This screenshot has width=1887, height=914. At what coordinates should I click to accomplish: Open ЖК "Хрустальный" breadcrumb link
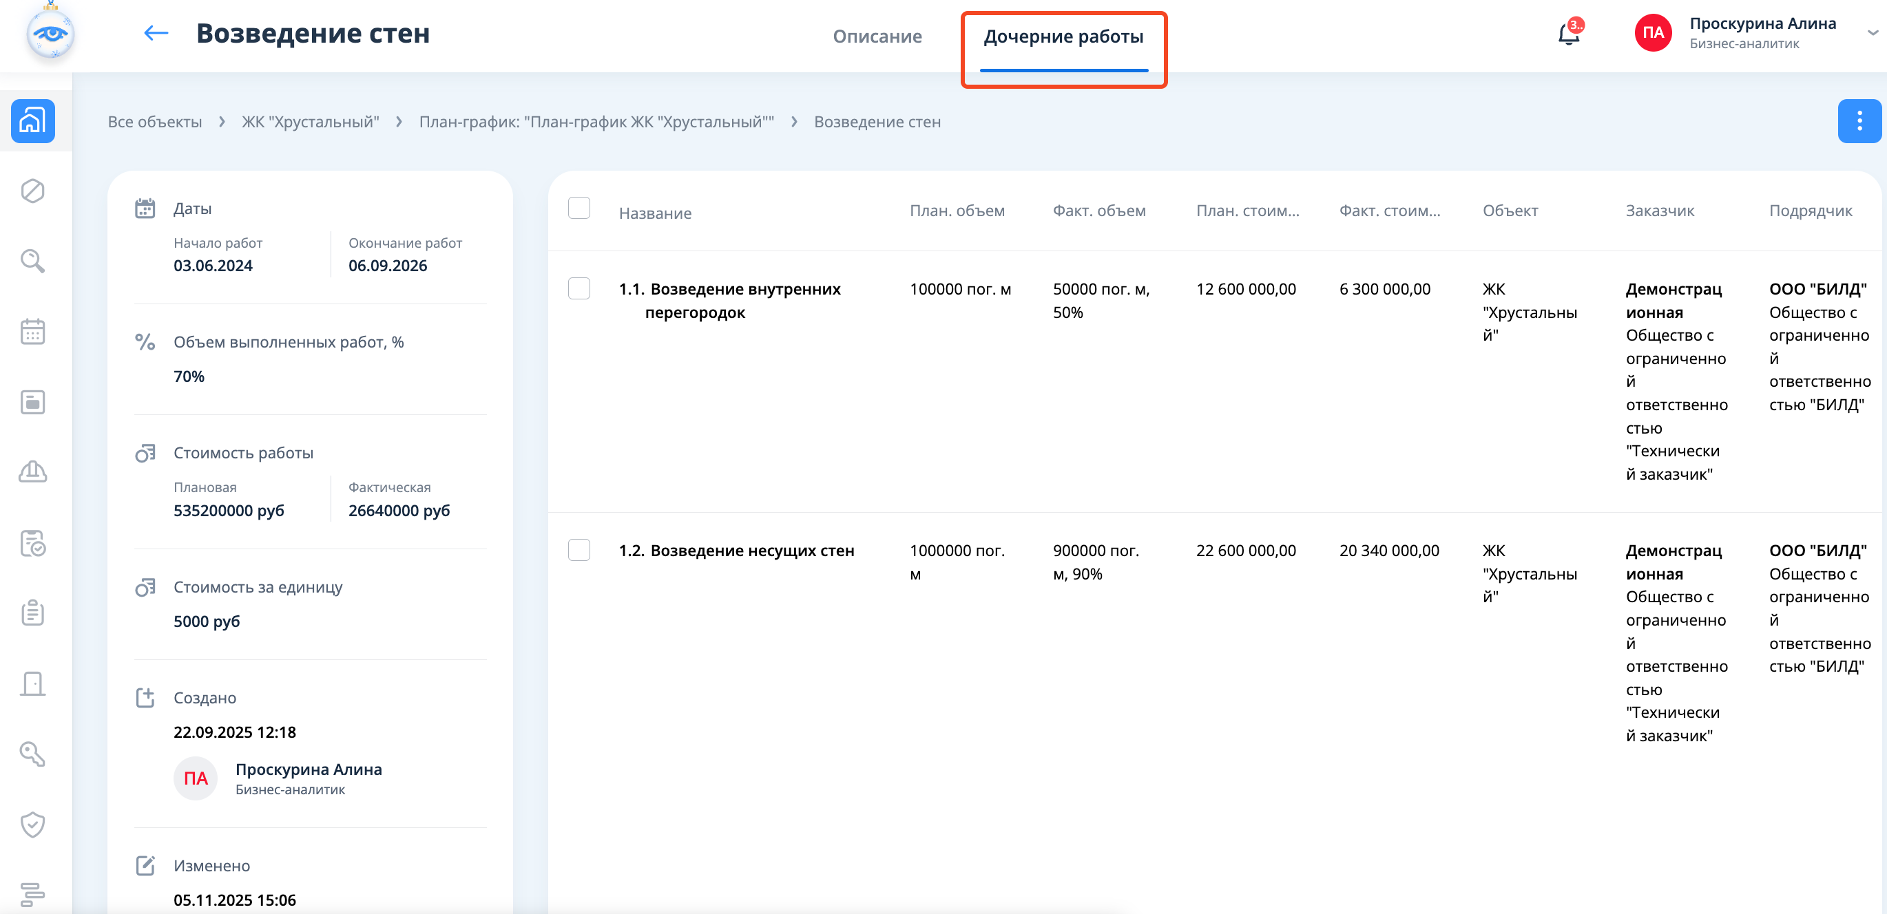[311, 123]
